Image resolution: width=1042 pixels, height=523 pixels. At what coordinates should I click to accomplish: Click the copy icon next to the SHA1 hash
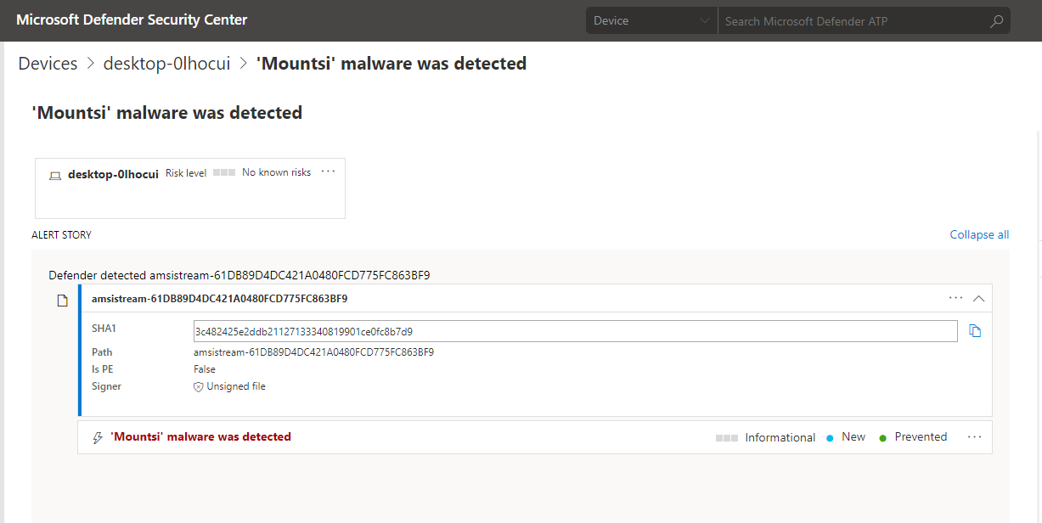[x=975, y=330]
